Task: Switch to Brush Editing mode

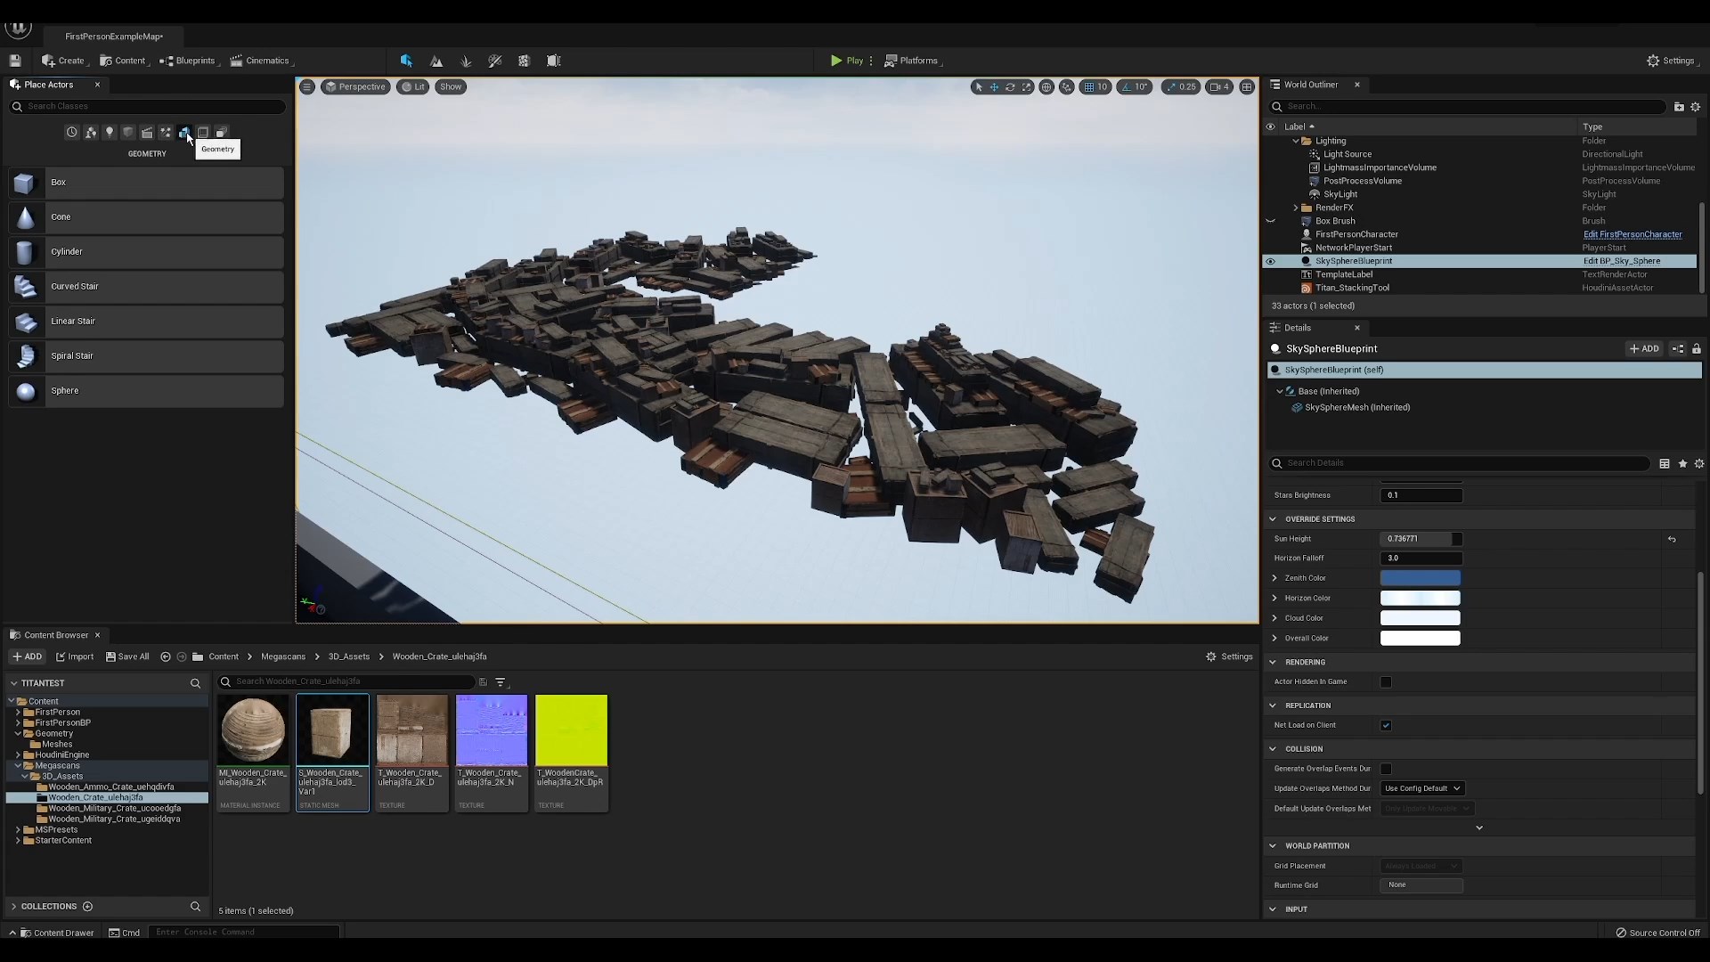Action: coord(554,61)
